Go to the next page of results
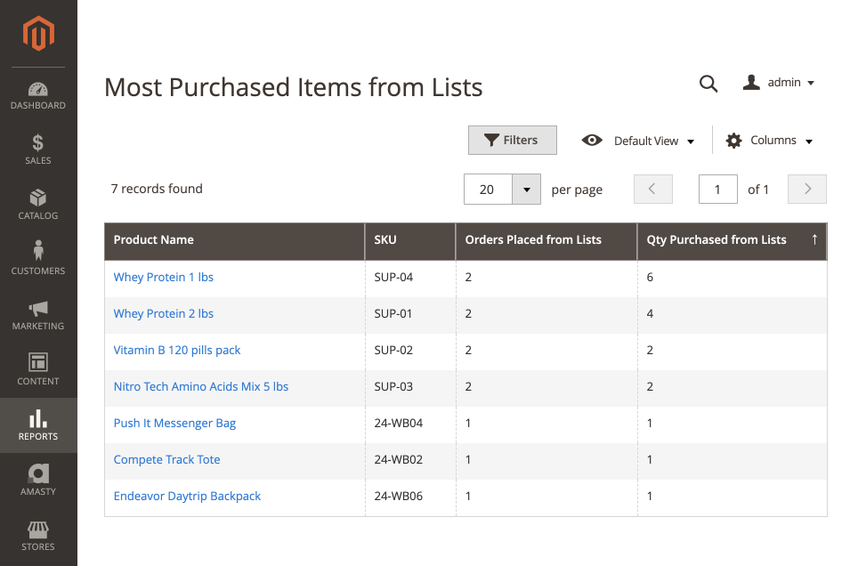This screenshot has width=842, height=566. (x=806, y=189)
